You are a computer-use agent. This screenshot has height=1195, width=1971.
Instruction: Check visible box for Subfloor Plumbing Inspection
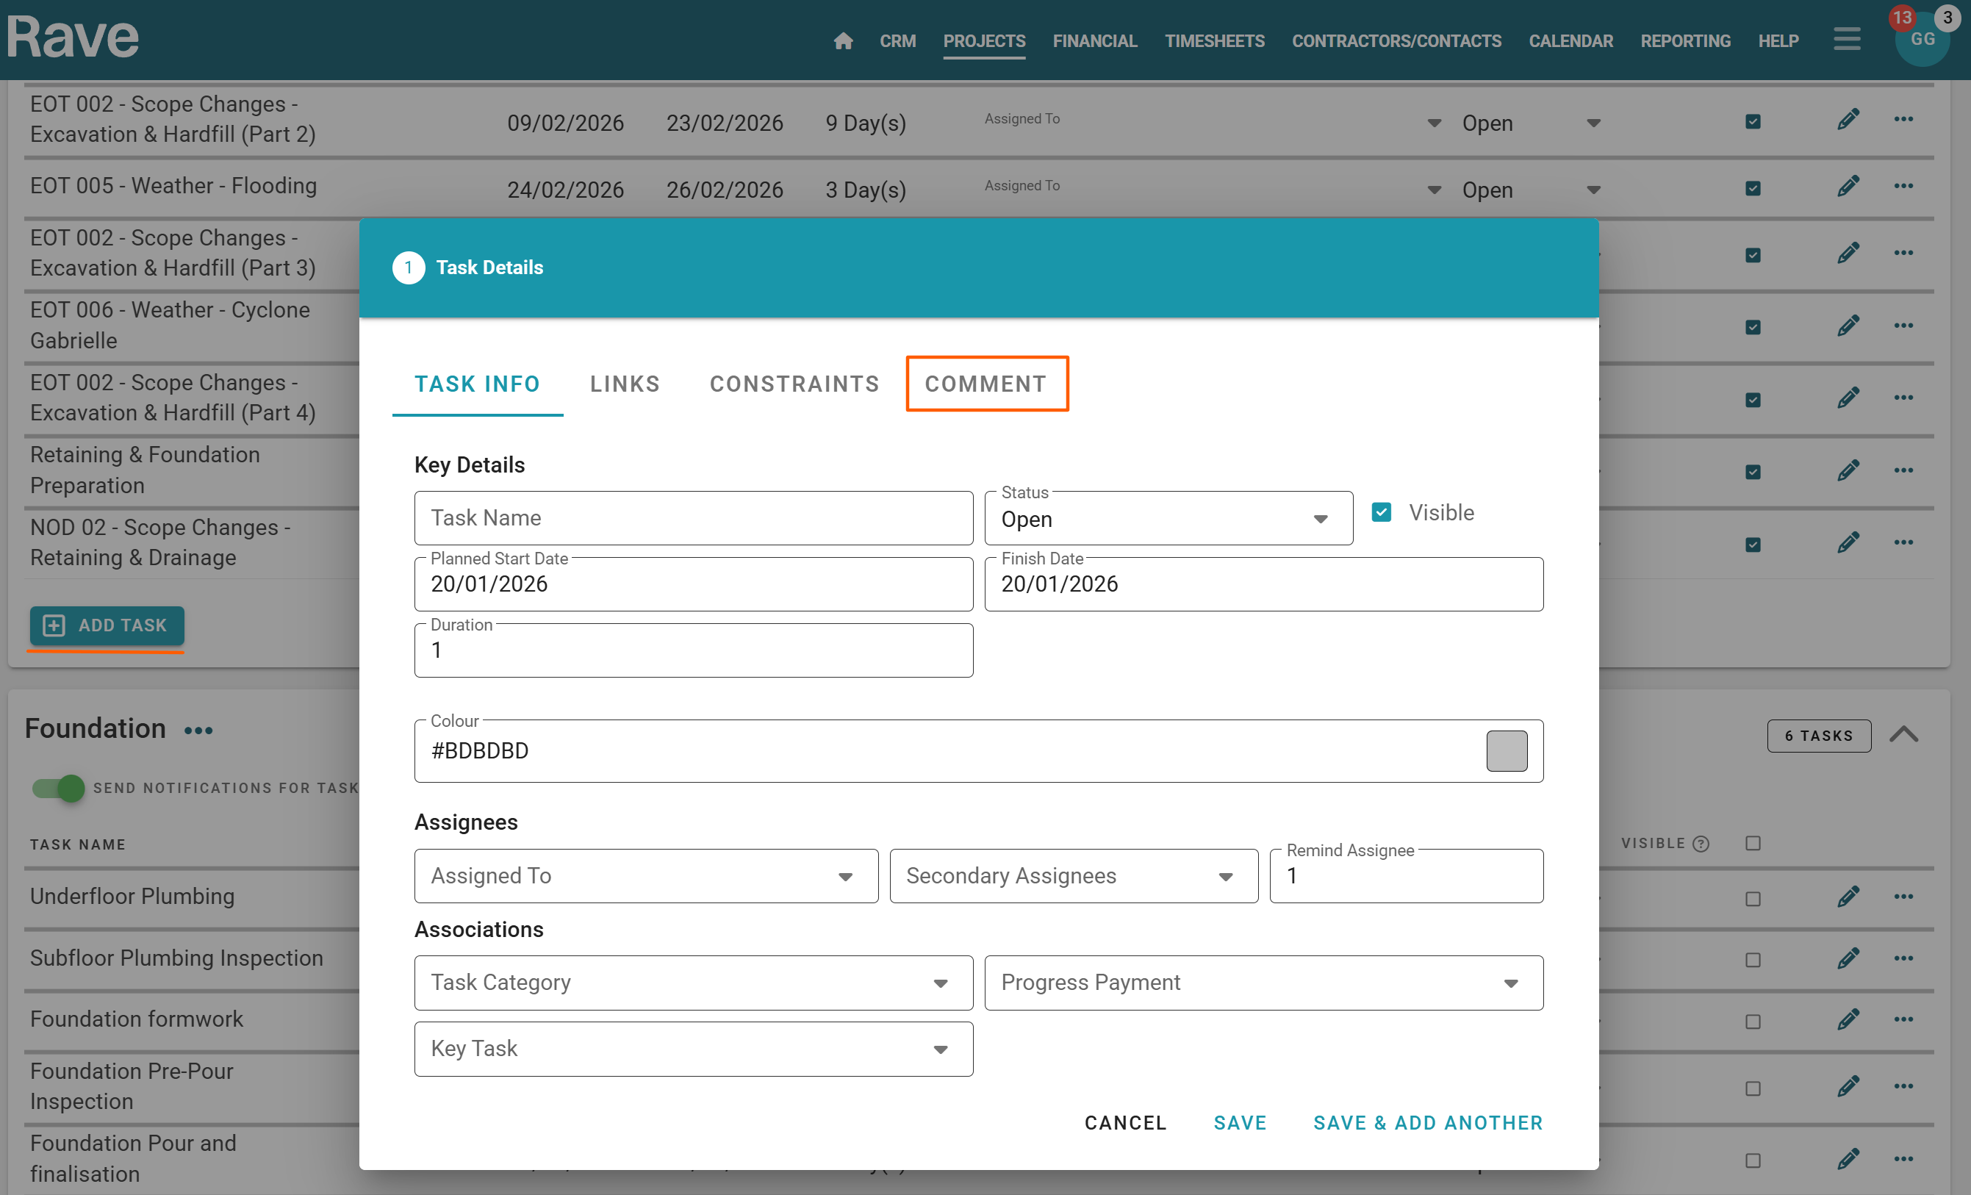coord(1752,960)
